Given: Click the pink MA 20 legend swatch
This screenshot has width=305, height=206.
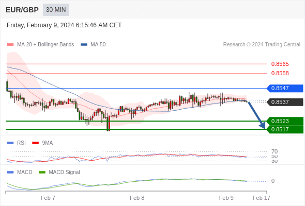Looking at the screenshot, I should [x=10, y=45].
